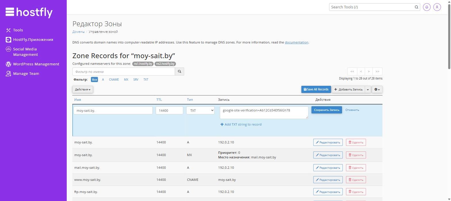Open the gear settings dropdown
Viewport: 451px width, 201px height.
pyautogui.click(x=377, y=90)
